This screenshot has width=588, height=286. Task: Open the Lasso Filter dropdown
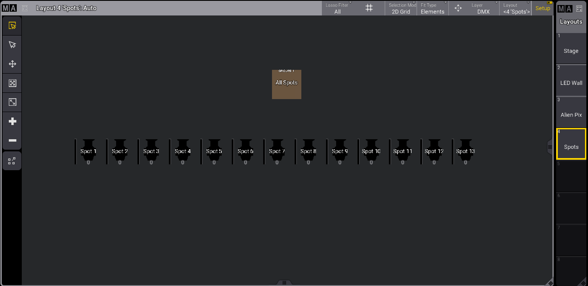point(337,8)
